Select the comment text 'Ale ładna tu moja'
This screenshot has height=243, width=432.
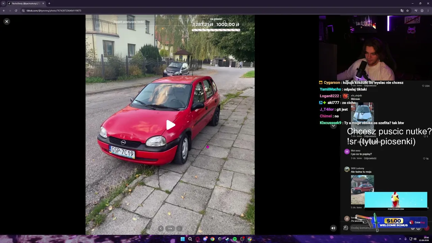361,172
